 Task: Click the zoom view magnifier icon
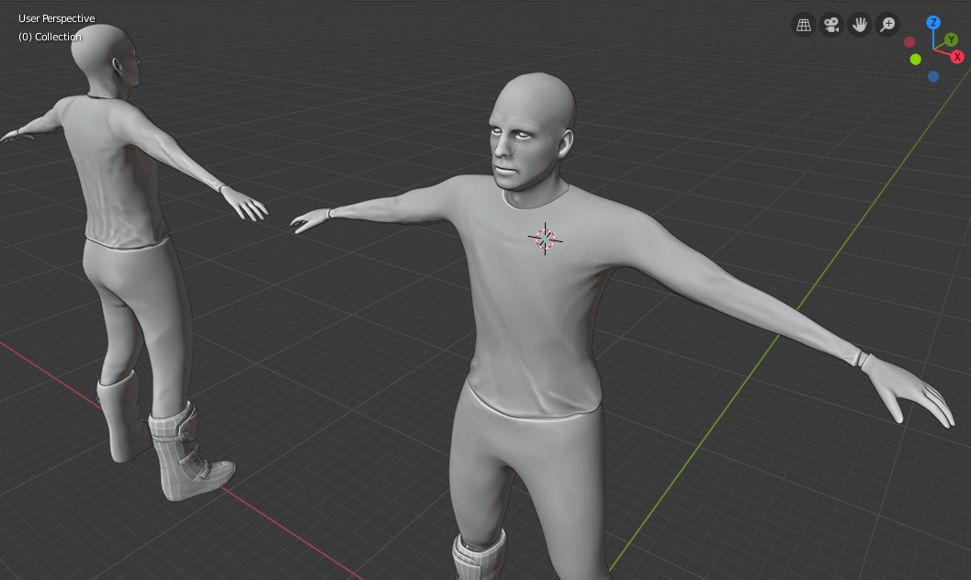coord(887,25)
